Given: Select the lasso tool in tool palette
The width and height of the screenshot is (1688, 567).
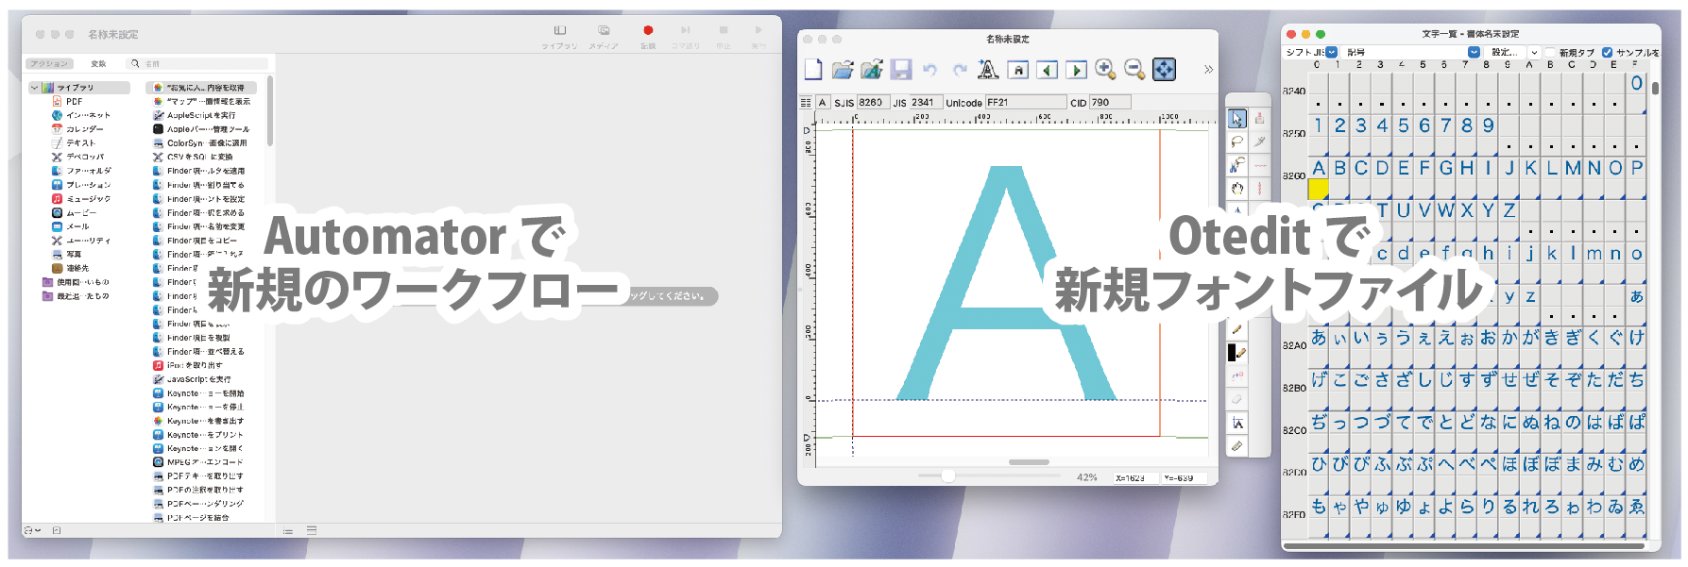Looking at the screenshot, I should tap(1237, 142).
